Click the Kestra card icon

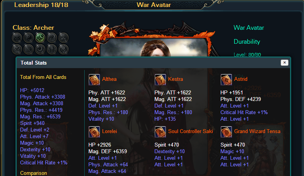click(x=160, y=80)
